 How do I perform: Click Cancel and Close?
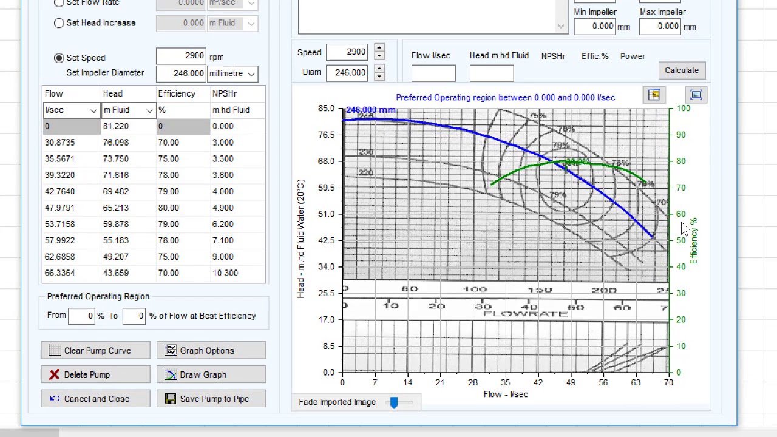click(95, 399)
